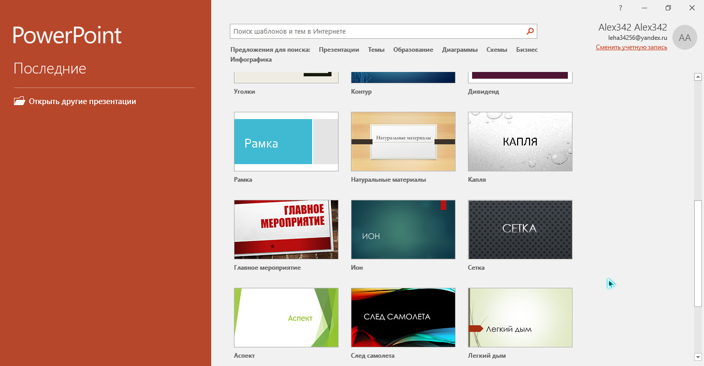The width and height of the screenshot is (704, 366).
Task: Open the 'Аспект' template thumbnail
Action: pos(286,317)
